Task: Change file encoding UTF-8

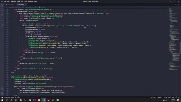Action: (x=165, y=97)
